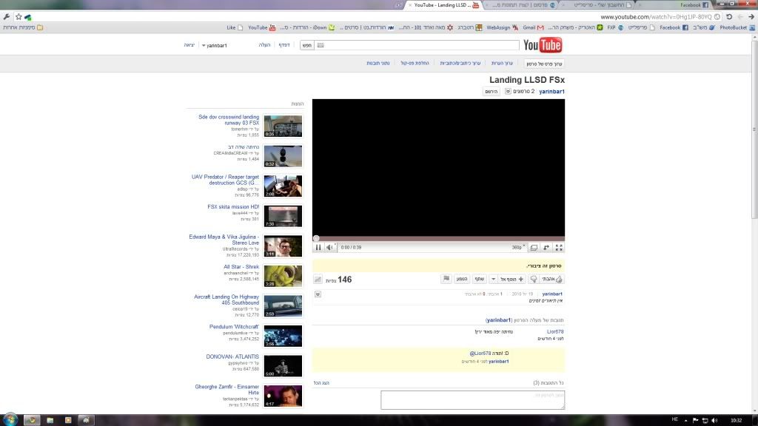This screenshot has width=758, height=426.
Task: Open Aircraft Landing On Highway 405 link
Action: coord(227,300)
